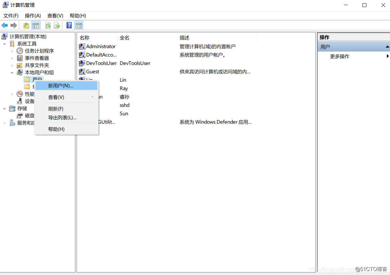The image size is (390, 275).
Task: Sort by the 名称 column header
Action: pos(97,38)
